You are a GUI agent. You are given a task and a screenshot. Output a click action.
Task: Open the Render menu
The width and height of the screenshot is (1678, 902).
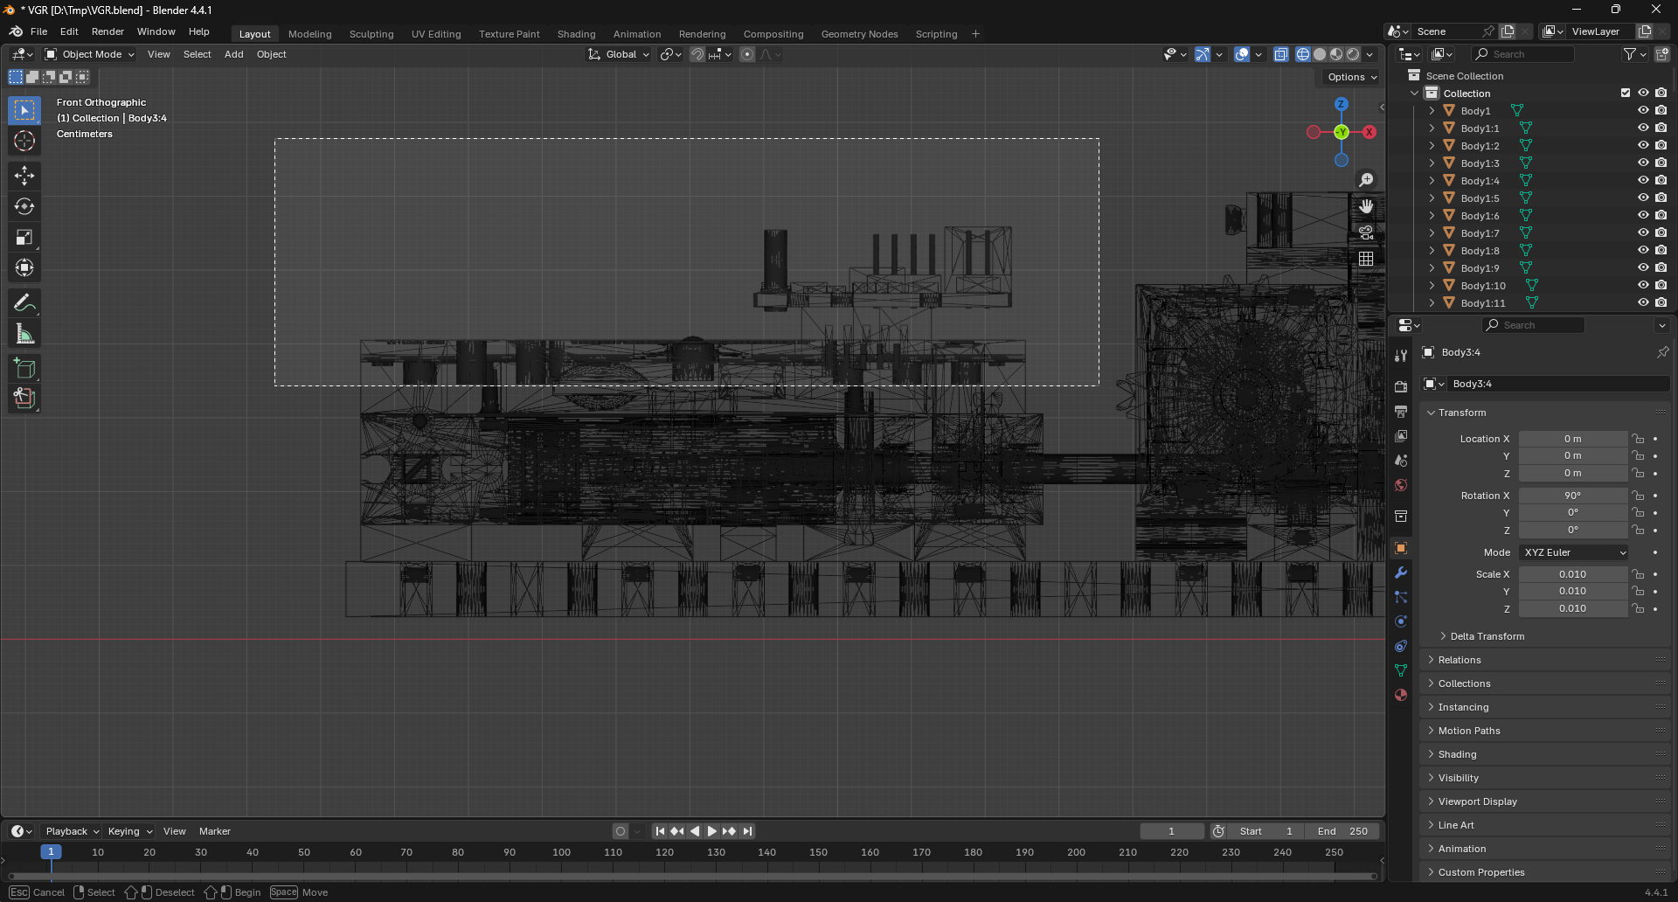point(107,31)
